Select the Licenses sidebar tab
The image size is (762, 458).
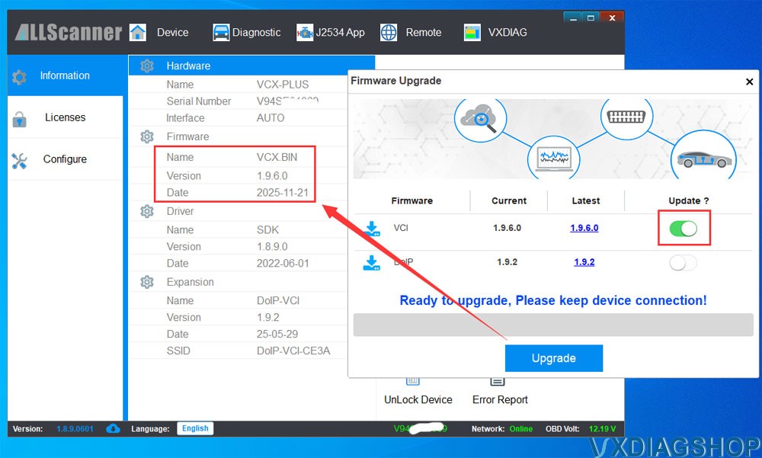[x=65, y=117]
